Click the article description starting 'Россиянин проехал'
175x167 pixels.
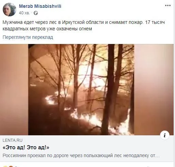[81, 156]
